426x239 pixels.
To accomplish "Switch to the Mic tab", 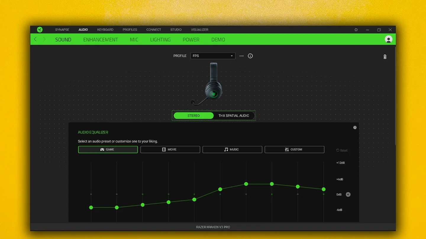I will [134, 40].
